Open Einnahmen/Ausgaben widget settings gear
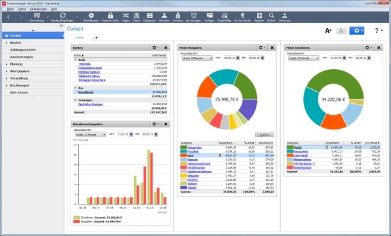Image resolution: width=391 pixels, height=236 pixels. pos(156,124)
